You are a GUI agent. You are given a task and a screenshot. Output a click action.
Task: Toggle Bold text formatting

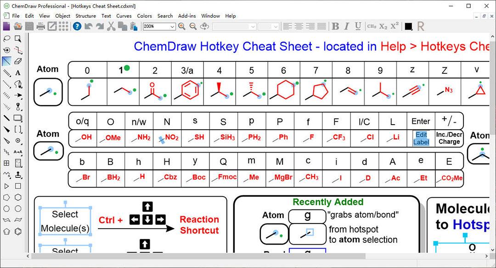[x=335, y=26]
